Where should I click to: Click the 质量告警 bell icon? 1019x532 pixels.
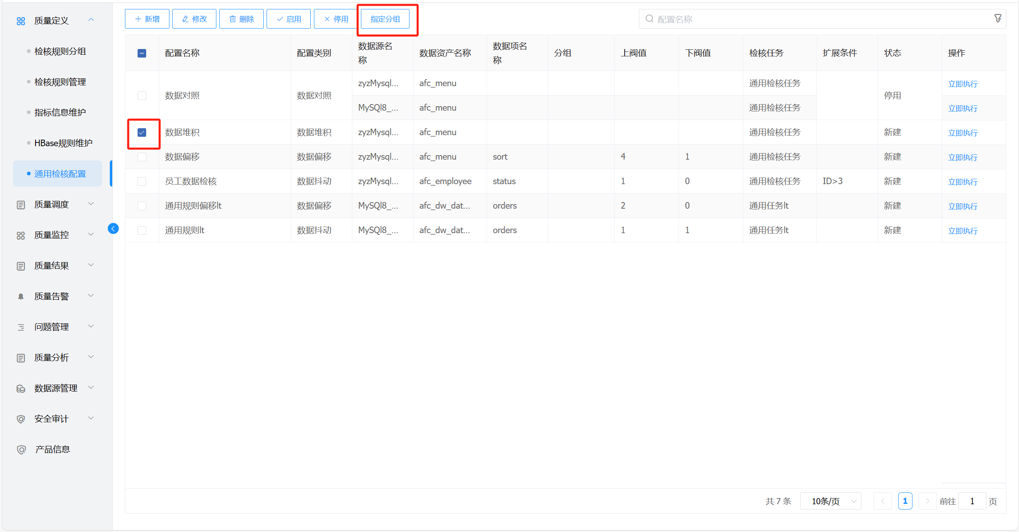(21, 296)
